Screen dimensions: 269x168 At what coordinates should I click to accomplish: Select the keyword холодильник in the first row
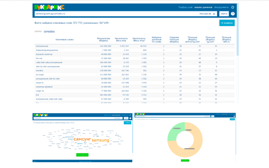tap(42, 46)
